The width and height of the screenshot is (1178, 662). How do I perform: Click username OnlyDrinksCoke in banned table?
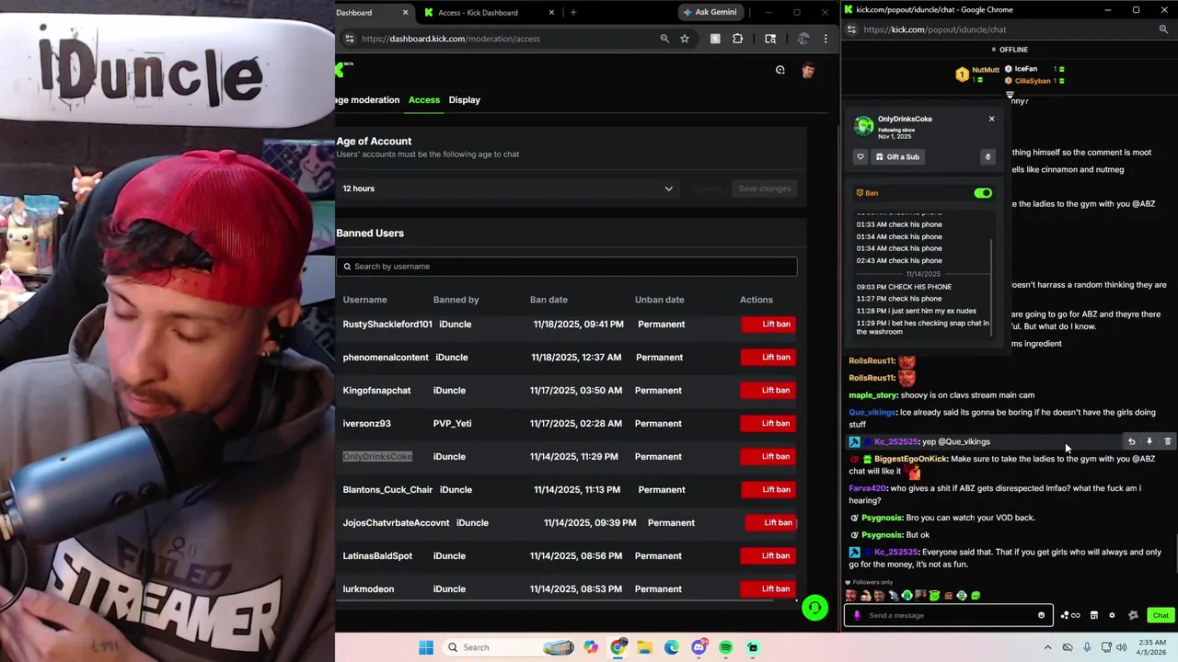pyautogui.click(x=377, y=456)
